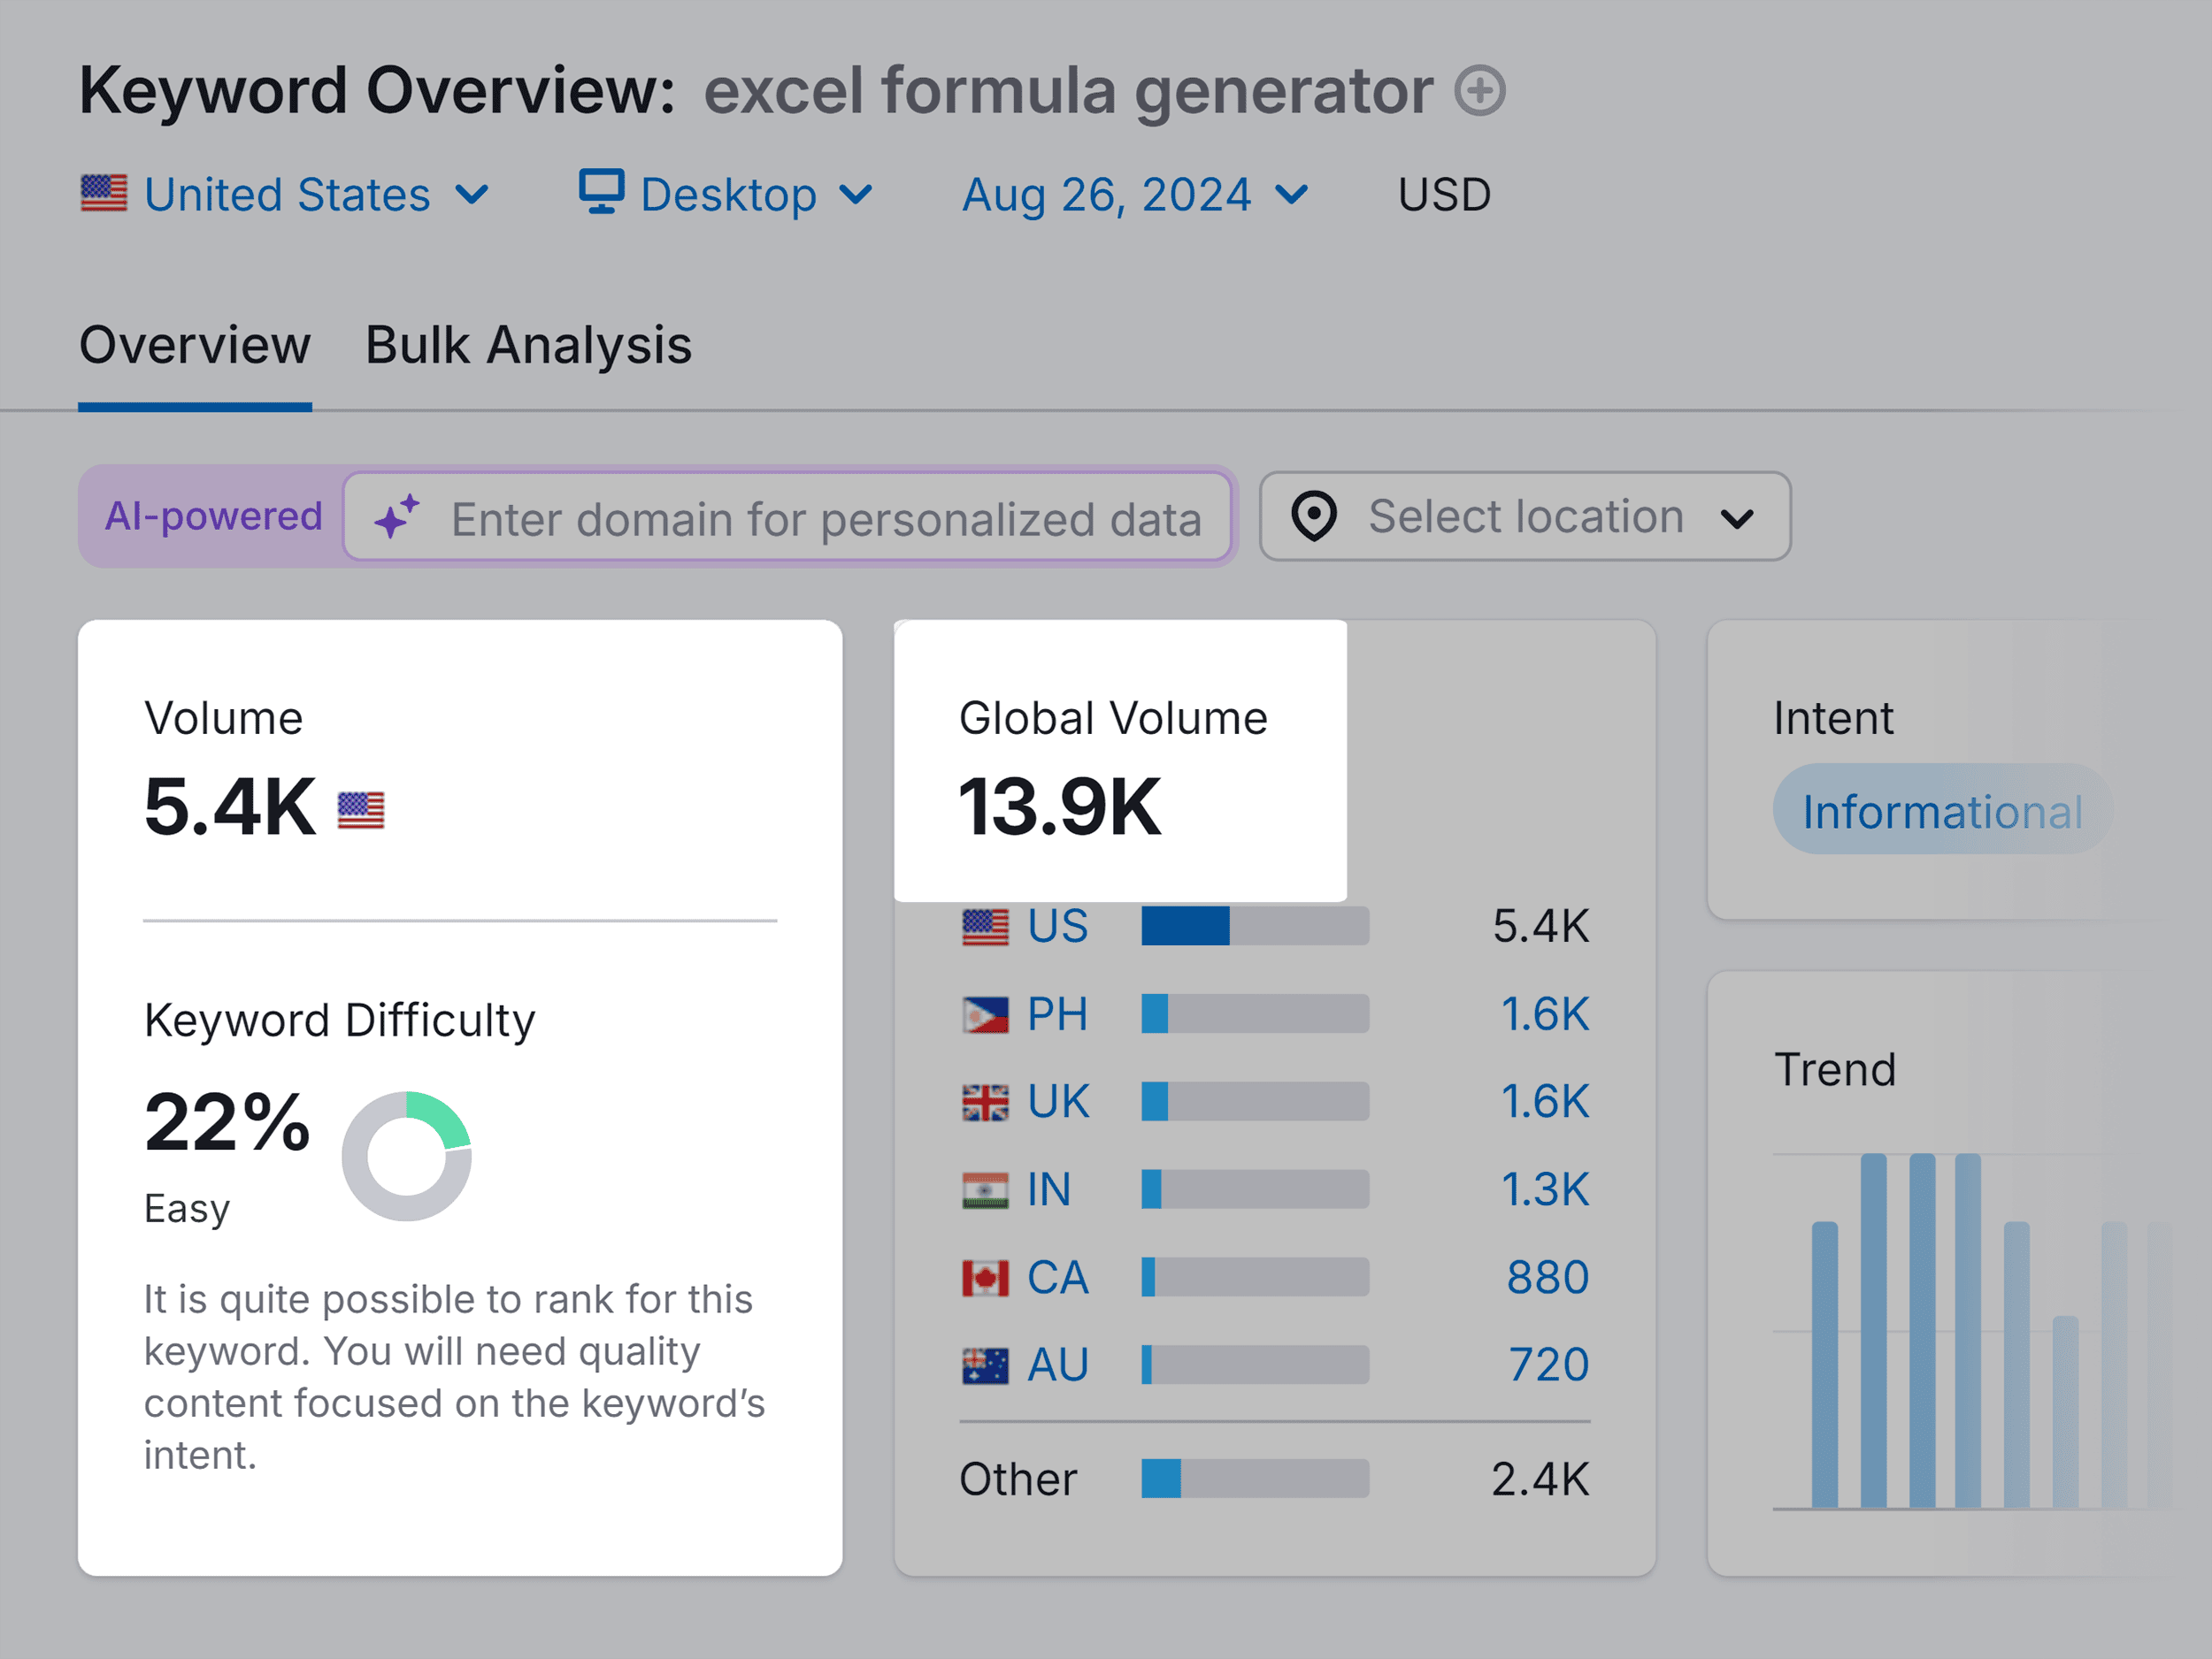Click the Trend bar chart
The width and height of the screenshot is (2212, 1659).
click(1975, 1331)
